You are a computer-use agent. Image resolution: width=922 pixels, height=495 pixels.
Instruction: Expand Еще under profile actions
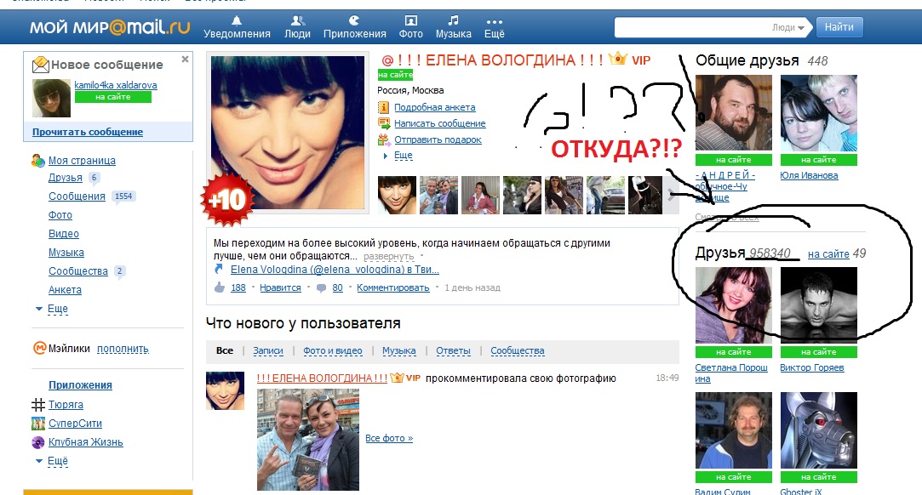pyautogui.click(x=404, y=156)
